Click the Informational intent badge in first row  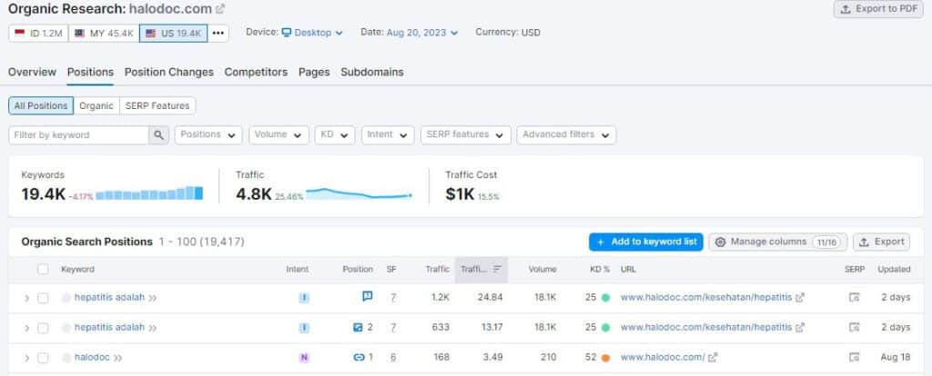pos(304,298)
